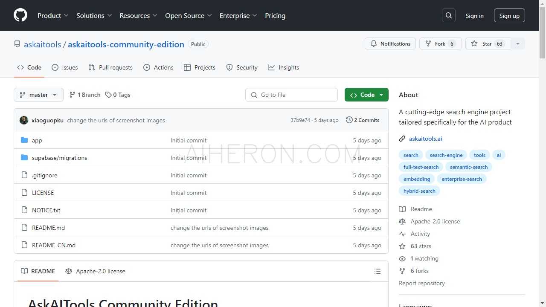
Task: Click the Activity pulse icon
Action: (402, 234)
